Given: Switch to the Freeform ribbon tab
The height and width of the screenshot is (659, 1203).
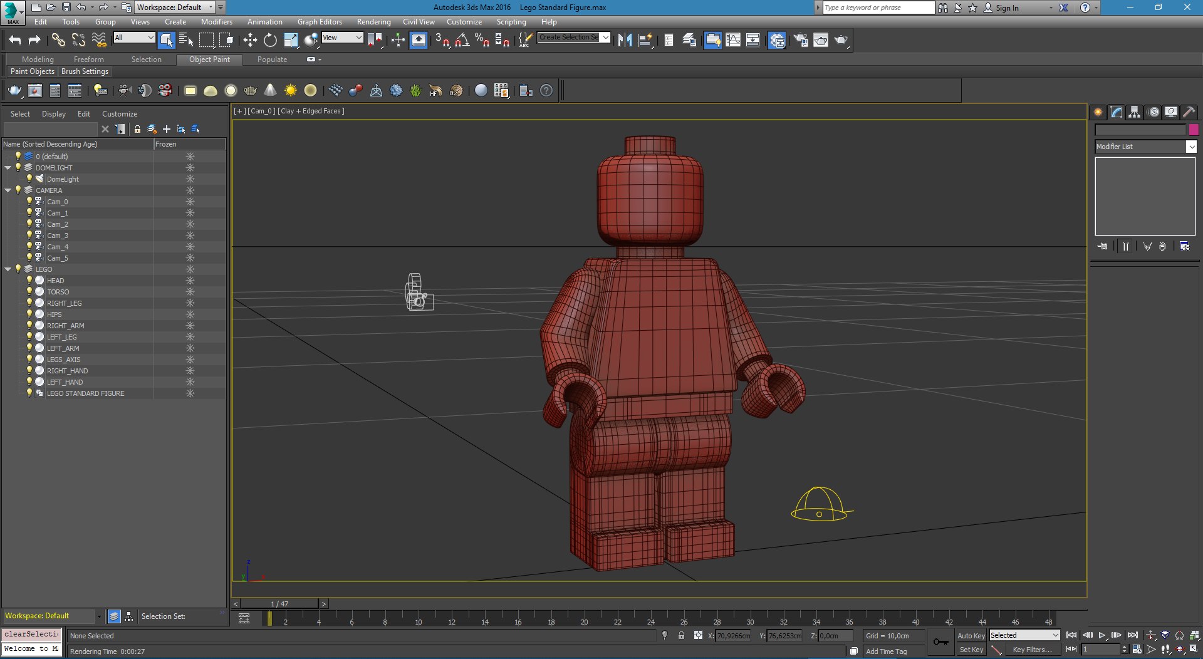Looking at the screenshot, I should [x=89, y=60].
